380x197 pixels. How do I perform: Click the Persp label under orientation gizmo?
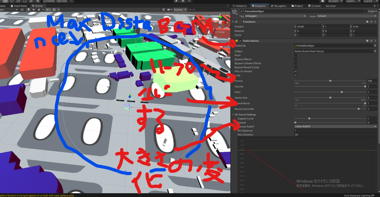click(221, 32)
